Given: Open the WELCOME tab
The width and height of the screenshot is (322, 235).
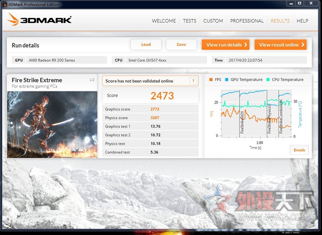Looking at the screenshot, I should 164,21.
